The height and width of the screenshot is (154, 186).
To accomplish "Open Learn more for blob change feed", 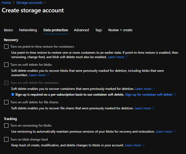I will click(133, 145).
